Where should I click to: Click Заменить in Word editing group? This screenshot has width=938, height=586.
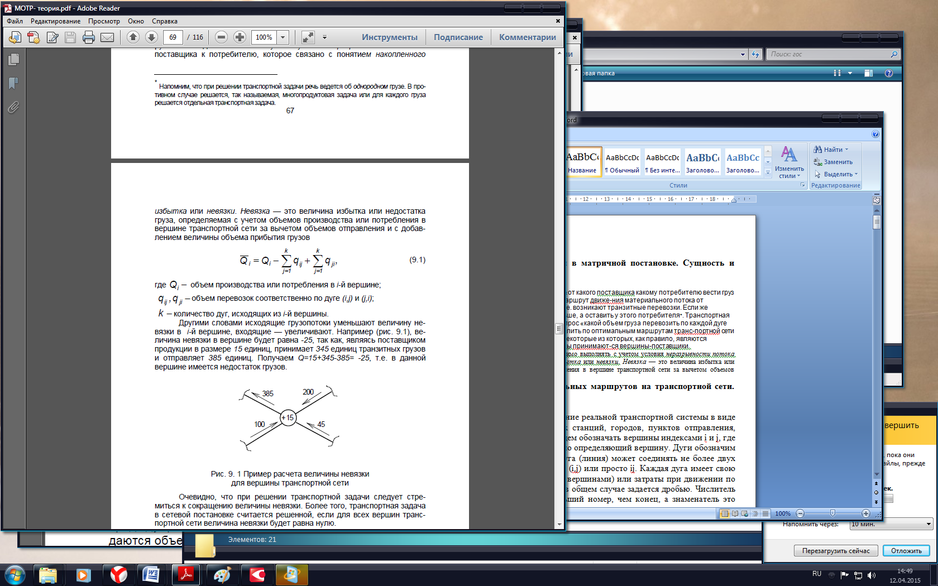click(x=834, y=162)
